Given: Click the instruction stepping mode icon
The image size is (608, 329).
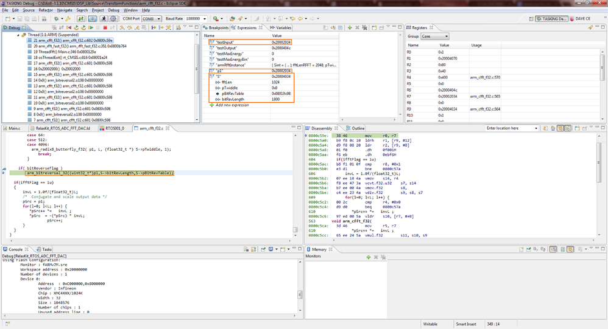Looking at the screenshot, I should coord(153,27).
